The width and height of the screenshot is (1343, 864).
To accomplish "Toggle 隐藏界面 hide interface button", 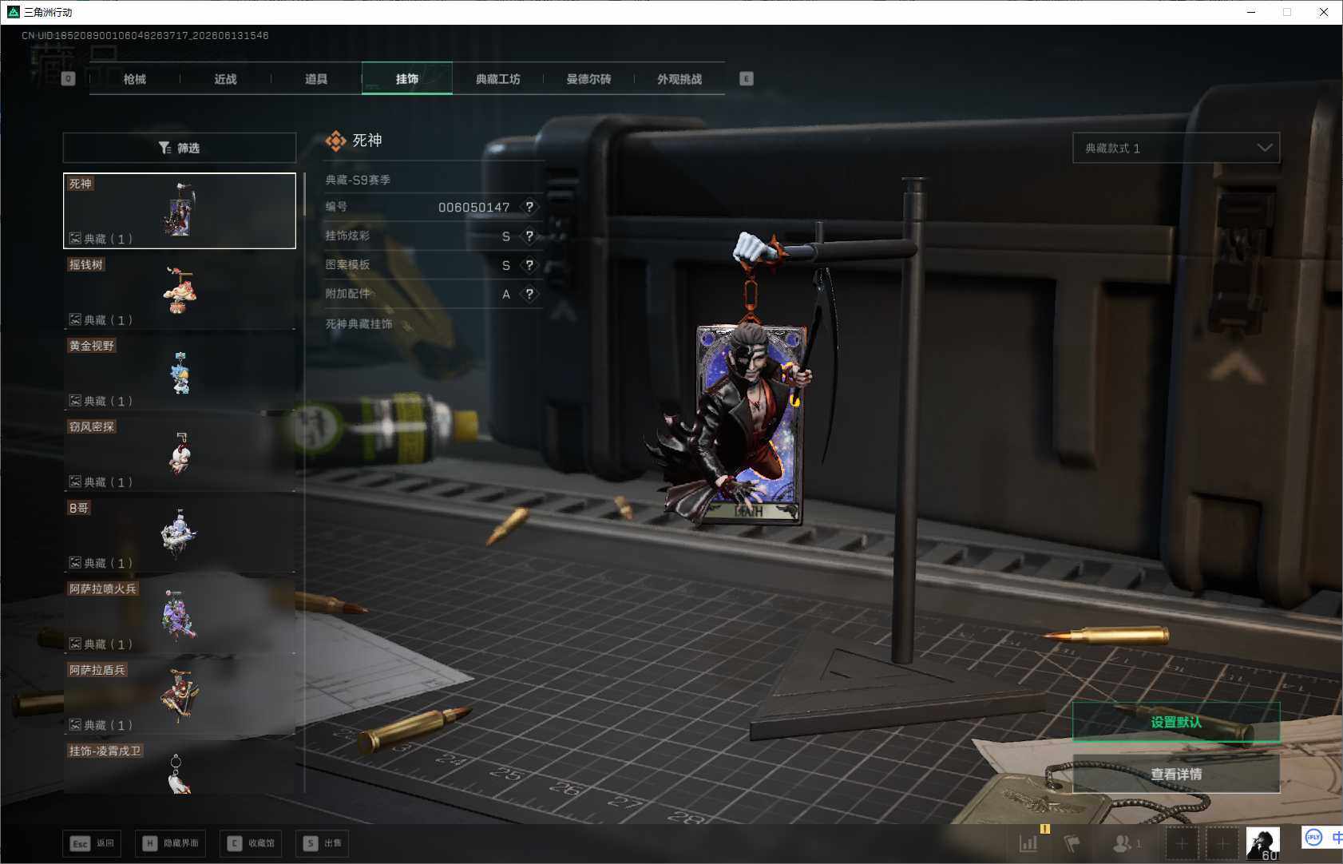I will click(x=170, y=843).
